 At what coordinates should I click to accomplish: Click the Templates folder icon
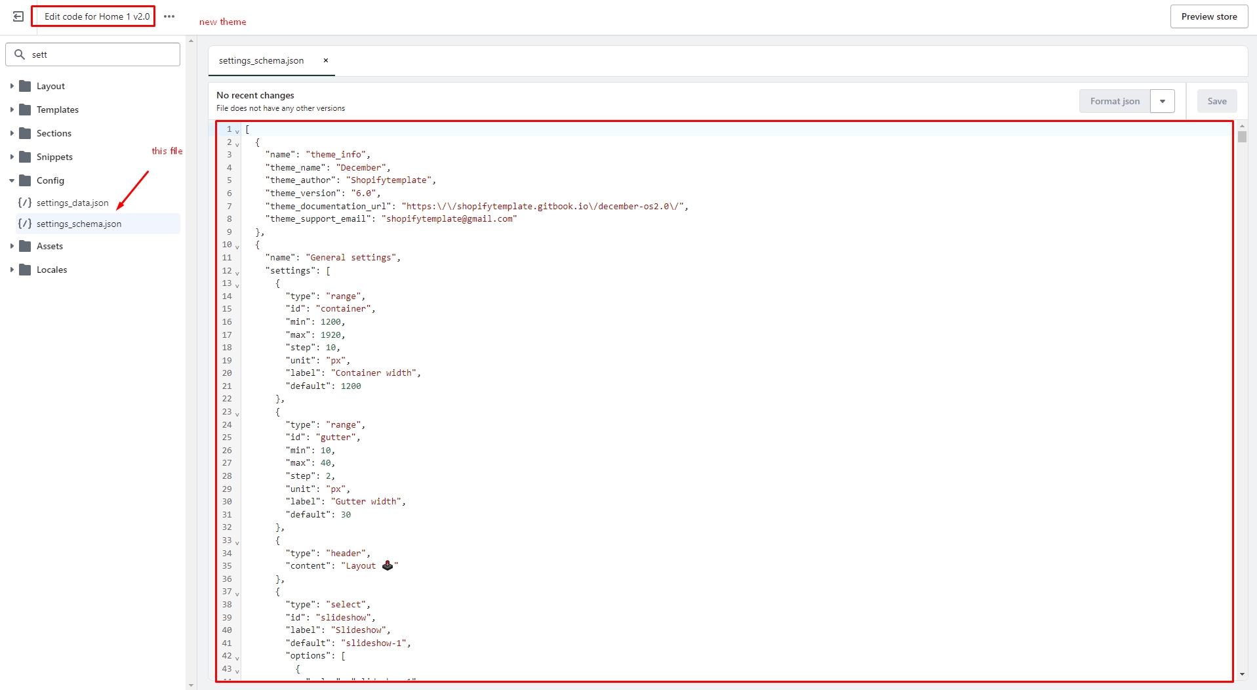[x=26, y=110]
